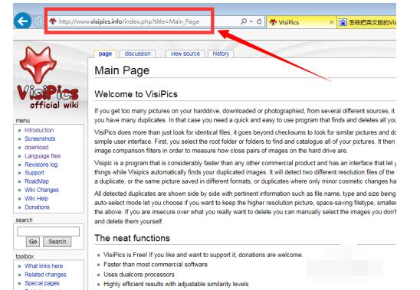Screen dimensions: 420x290
Task: Click the Search button under search box
Action: pos(57,242)
